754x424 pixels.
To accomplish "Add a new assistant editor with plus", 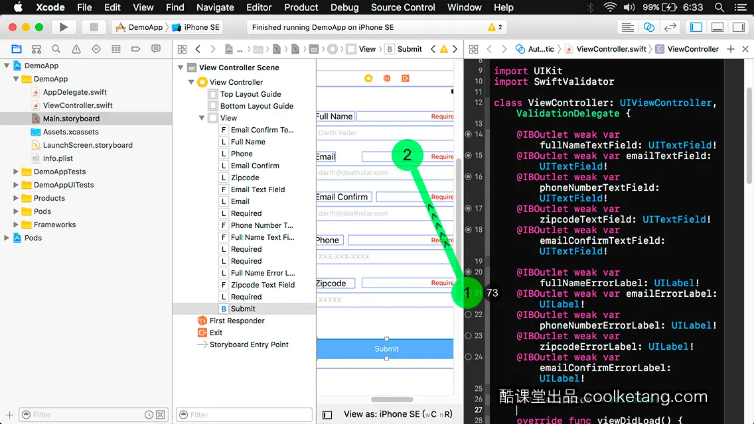I will pos(730,49).
